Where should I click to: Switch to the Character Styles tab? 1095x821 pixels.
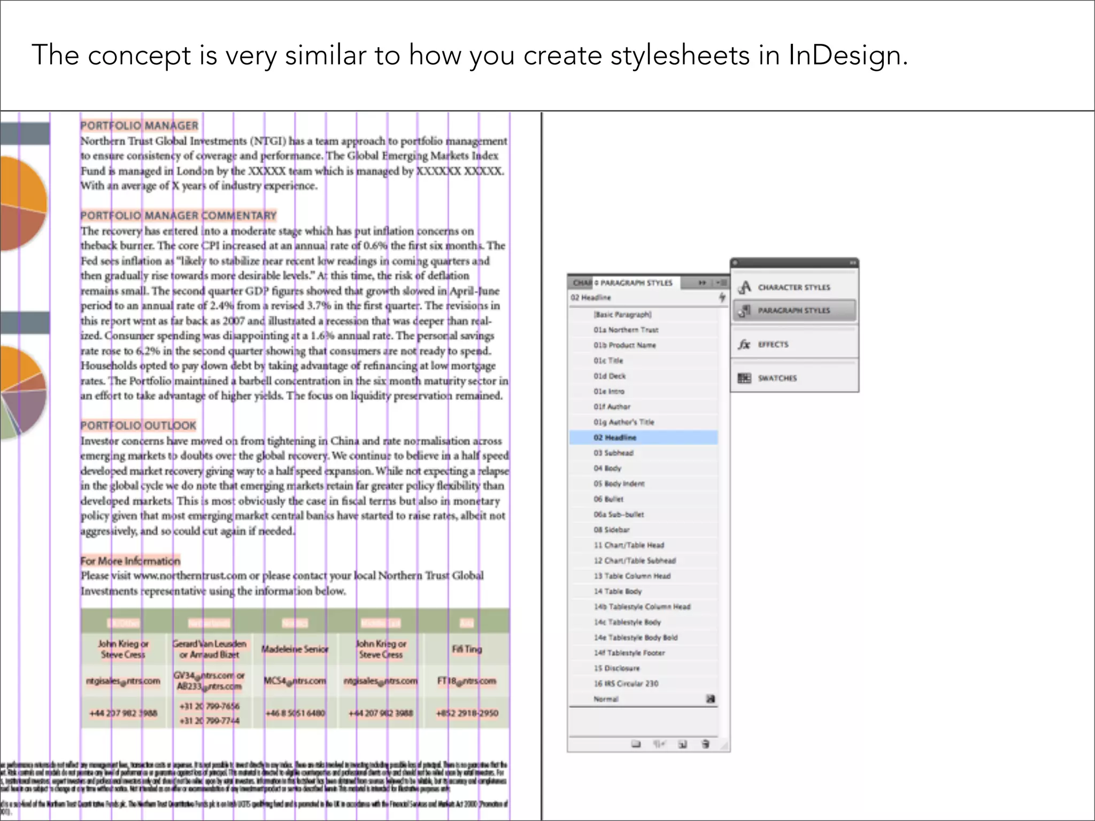point(580,283)
